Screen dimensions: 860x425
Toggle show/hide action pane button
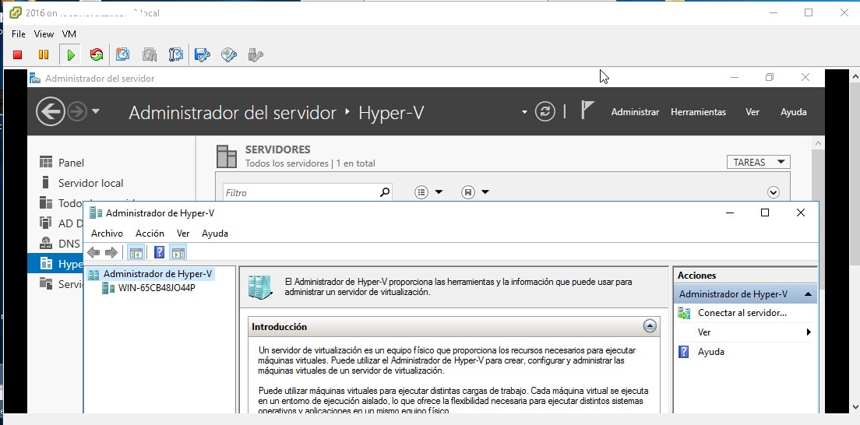(x=178, y=252)
